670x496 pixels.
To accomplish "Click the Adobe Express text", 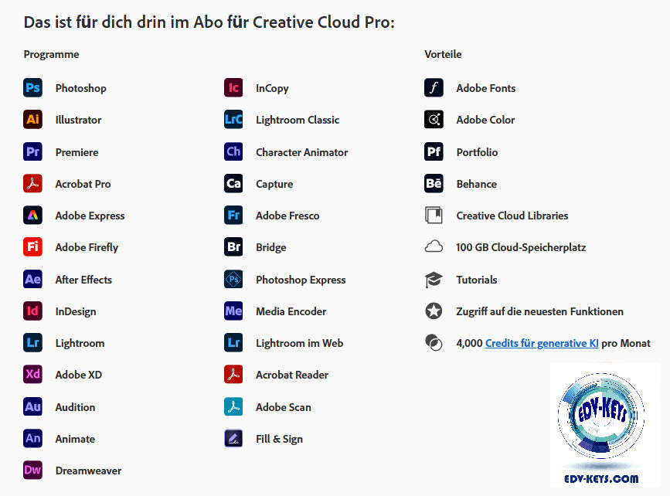I will pos(90,216).
